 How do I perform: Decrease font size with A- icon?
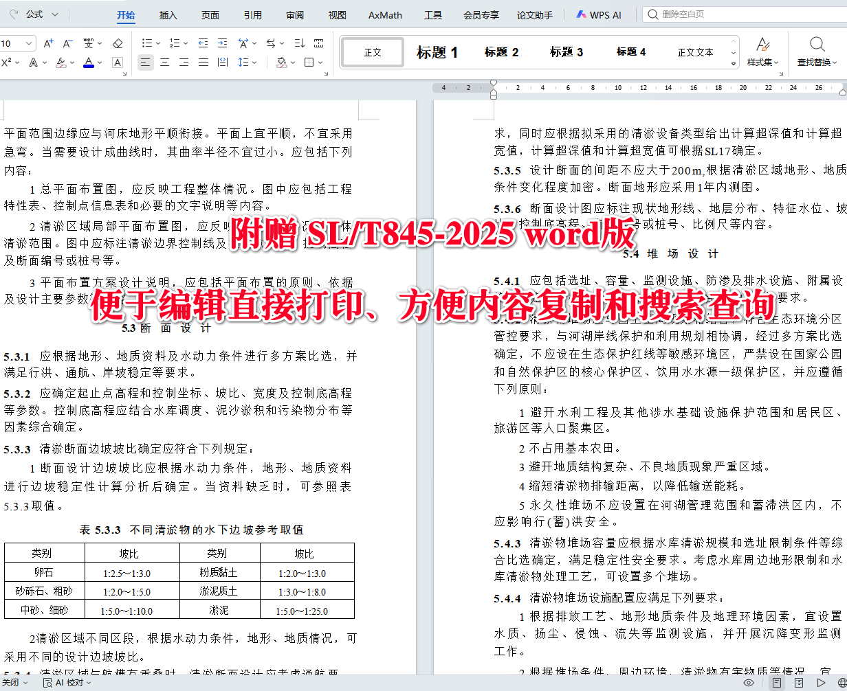click(x=67, y=43)
